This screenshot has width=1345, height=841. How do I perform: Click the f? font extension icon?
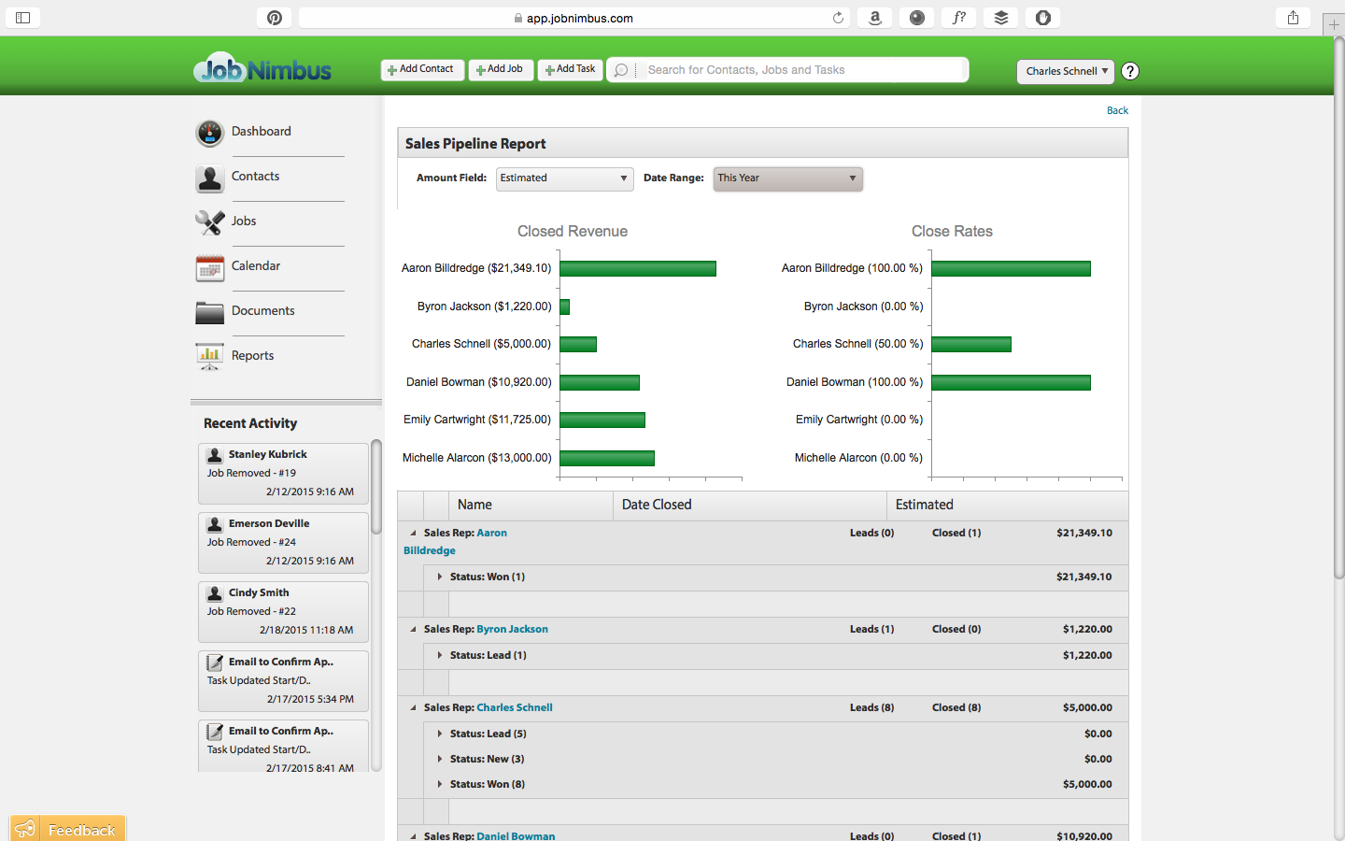click(x=959, y=18)
